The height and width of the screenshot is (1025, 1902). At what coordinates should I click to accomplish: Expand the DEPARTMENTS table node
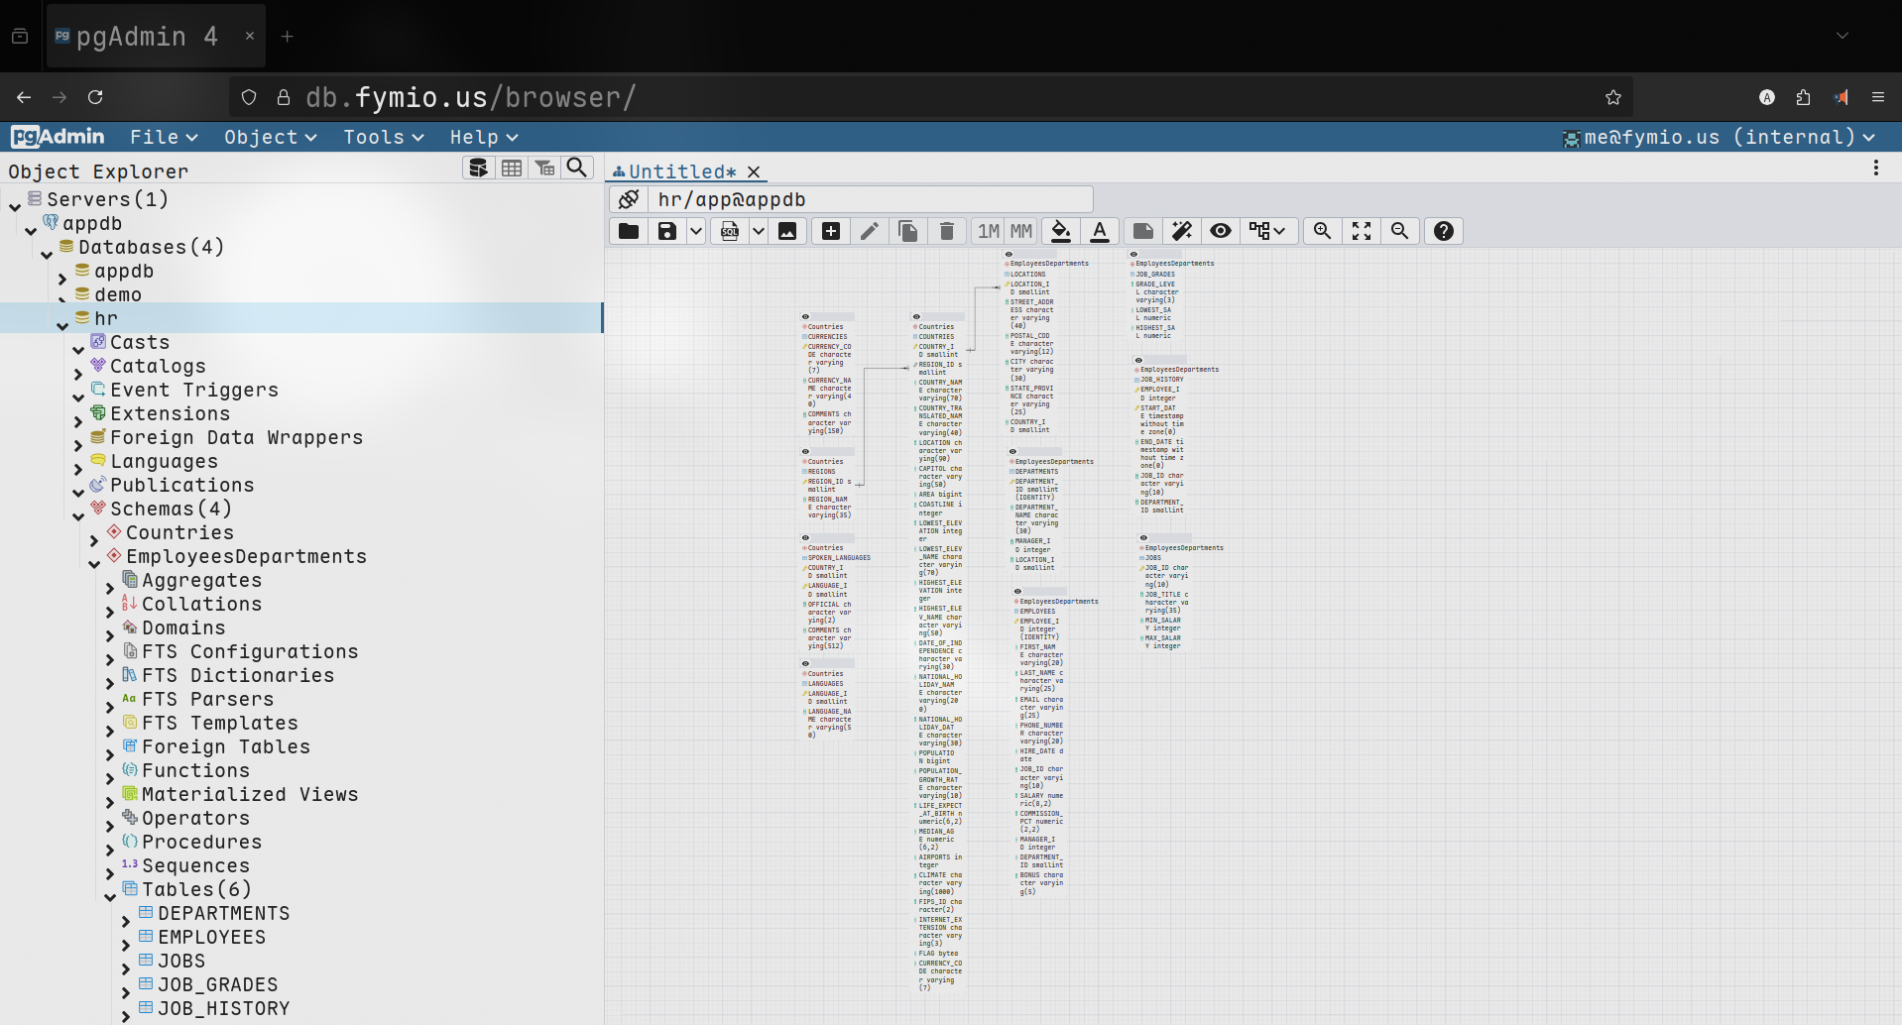pos(126,920)
